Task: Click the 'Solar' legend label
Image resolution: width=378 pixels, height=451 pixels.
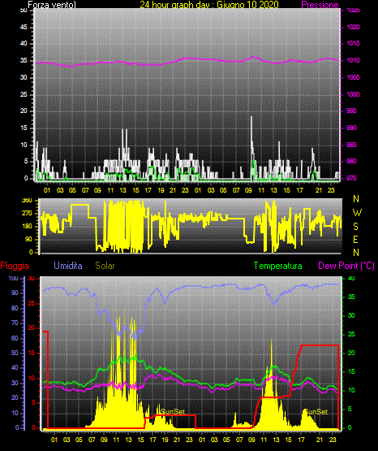Action: [x=105, y=266]
